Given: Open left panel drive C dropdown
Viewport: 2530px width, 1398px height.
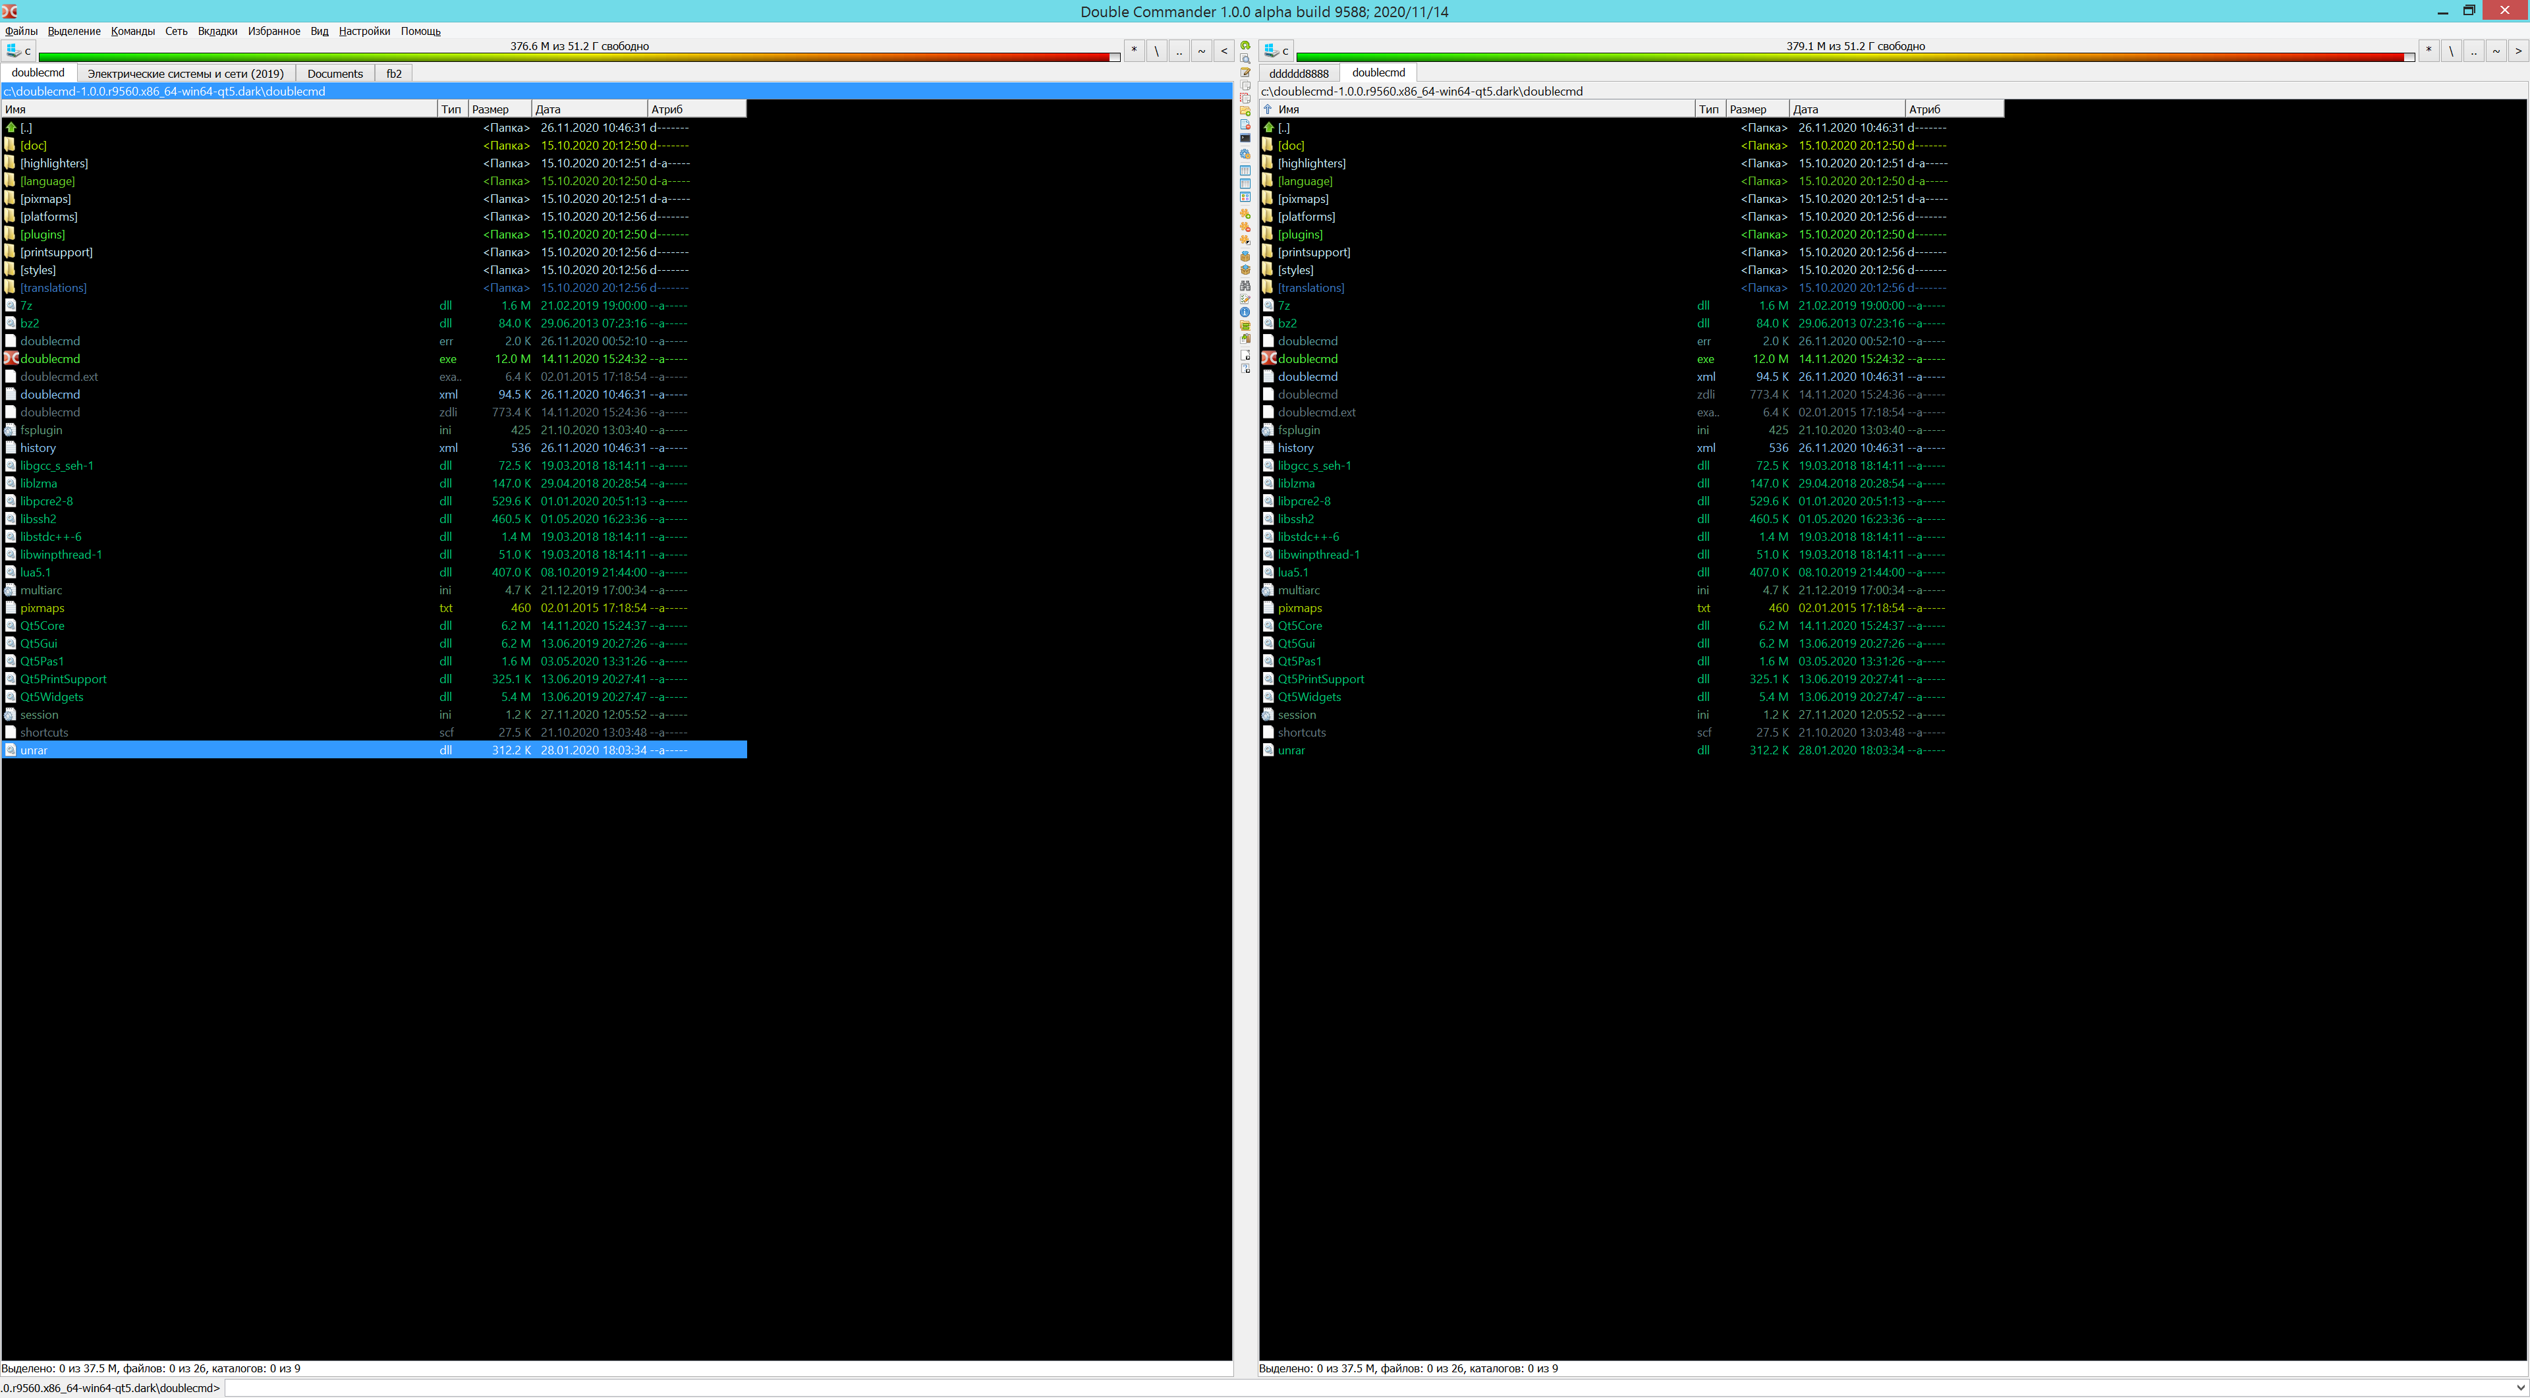Looking at the screenshot, I should (x=18, y=50).
